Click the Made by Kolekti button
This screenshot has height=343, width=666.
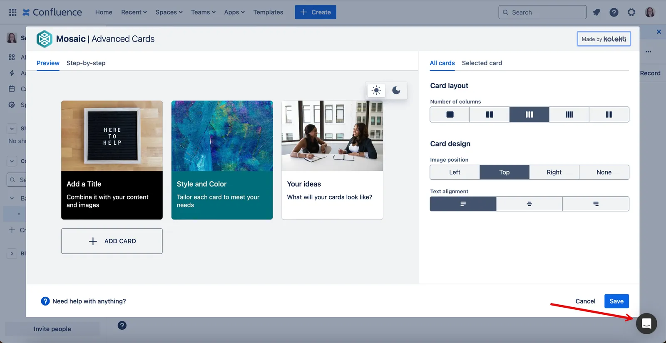pyautogui.click(x=604, y=39)
